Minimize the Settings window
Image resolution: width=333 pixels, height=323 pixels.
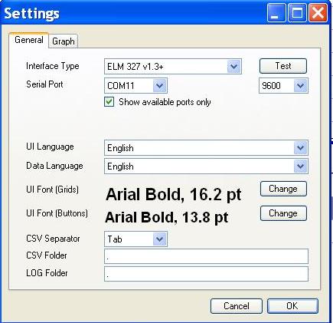(x=276, y=13)
